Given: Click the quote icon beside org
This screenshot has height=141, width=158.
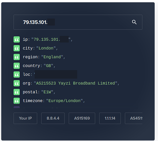Looking at the screenshot, I should click(17, 83).
